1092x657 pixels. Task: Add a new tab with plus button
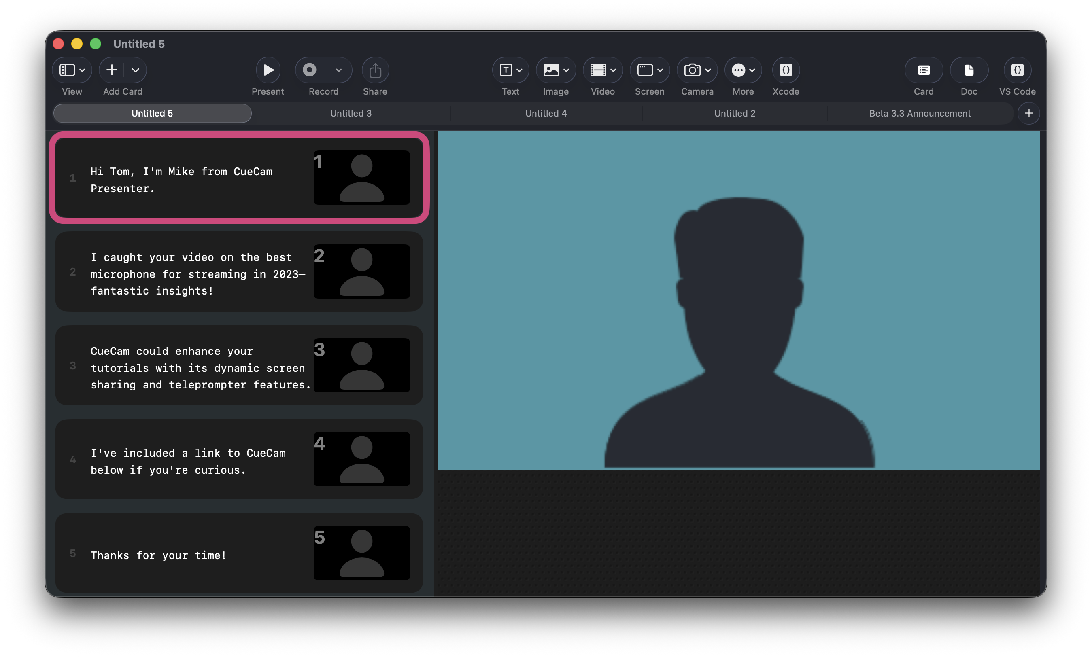(1028, 113)
